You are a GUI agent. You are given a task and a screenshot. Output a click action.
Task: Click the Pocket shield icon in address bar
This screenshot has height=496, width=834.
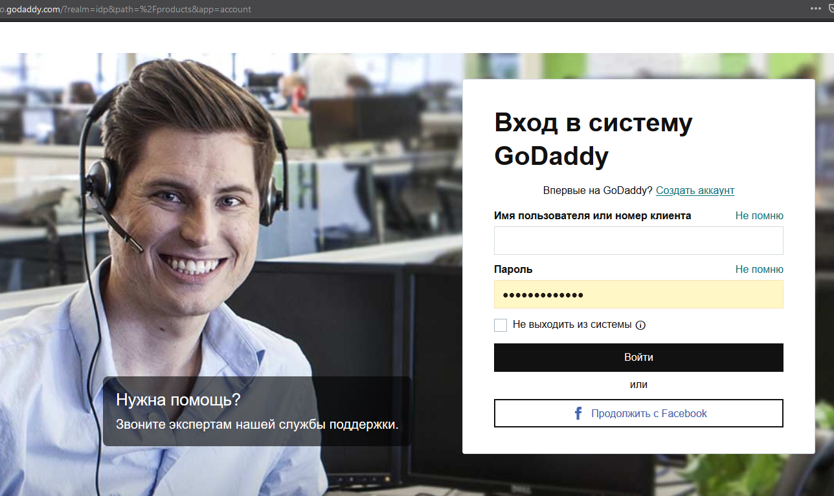pos(831,8)
